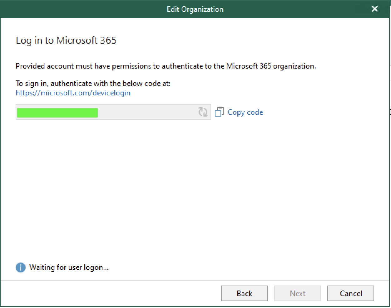Click the copy clipboard icon
This screenshot has width=391, height=308.
219,112
